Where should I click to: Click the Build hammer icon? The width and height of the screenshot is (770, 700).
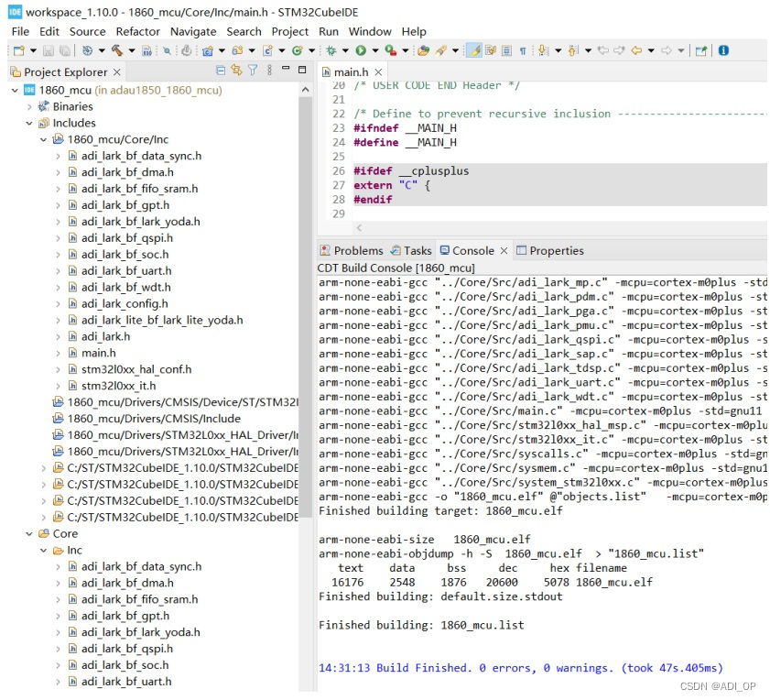[117, 50]
